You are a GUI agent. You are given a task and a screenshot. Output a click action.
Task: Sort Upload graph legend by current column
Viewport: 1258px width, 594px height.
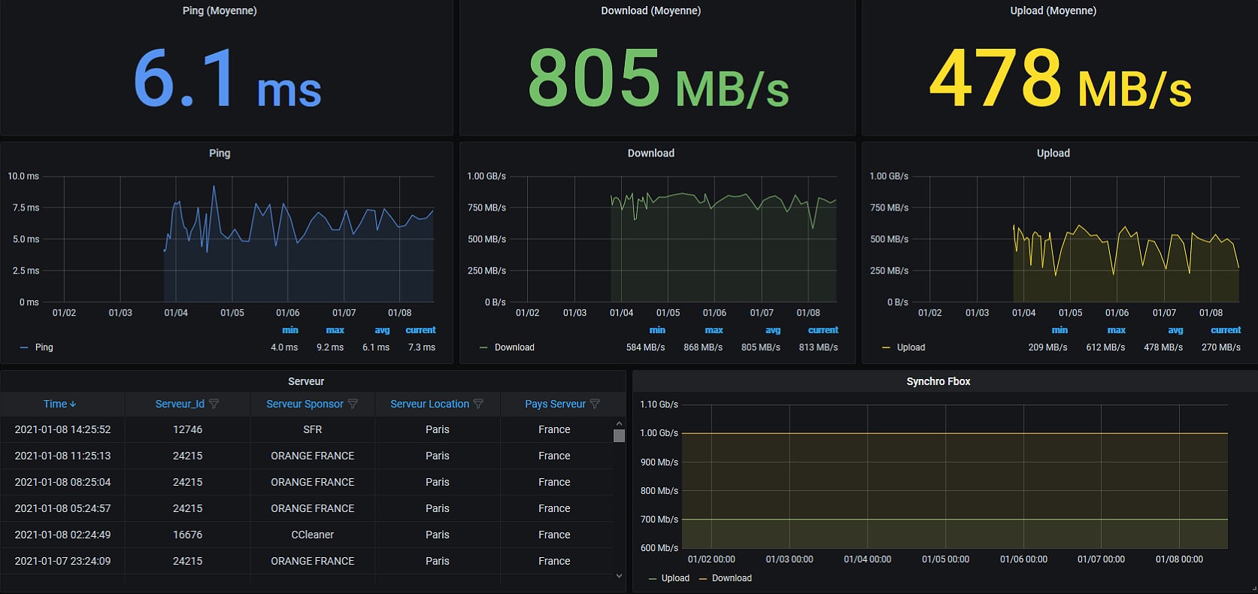click(x=1225, y=330)
